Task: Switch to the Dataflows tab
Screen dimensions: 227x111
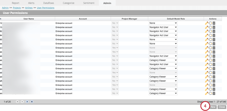Action: (x=49, y=3)
